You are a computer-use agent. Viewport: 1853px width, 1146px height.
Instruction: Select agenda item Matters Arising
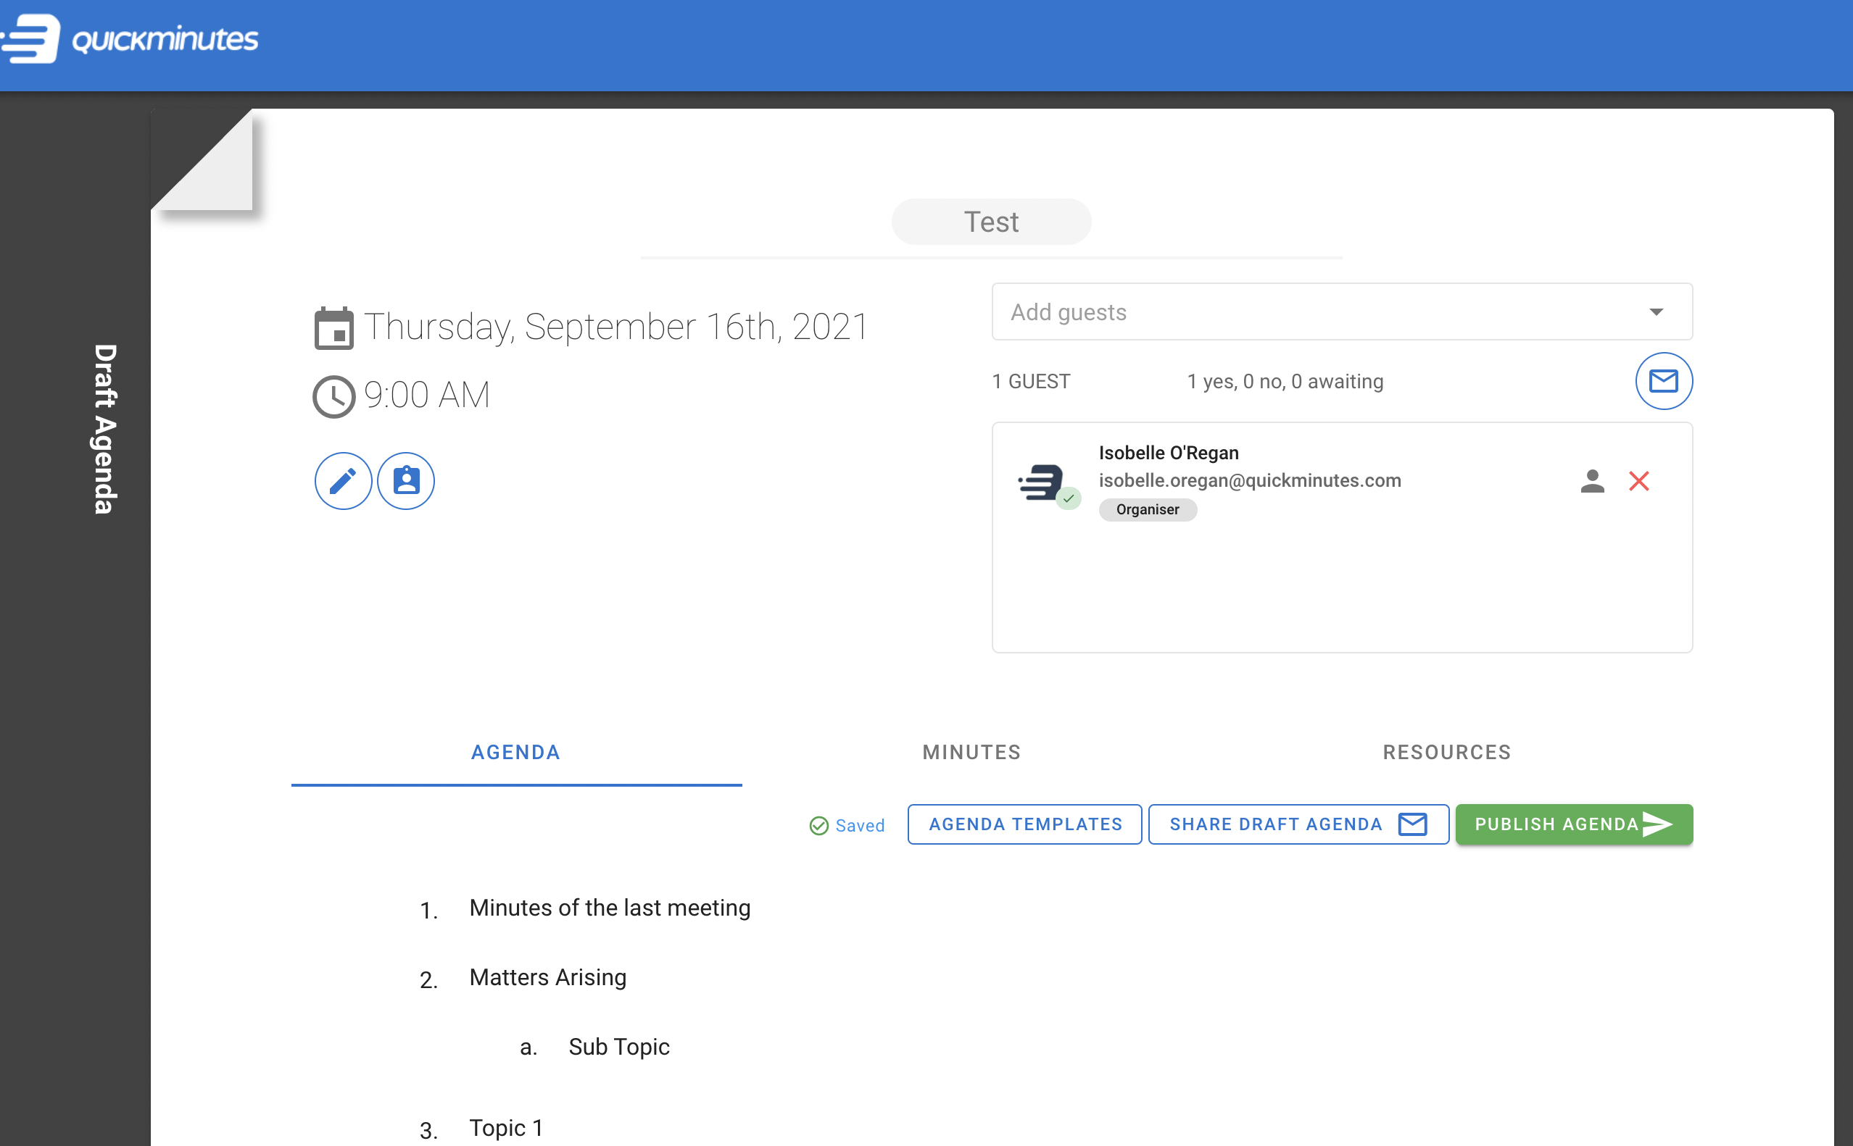point(547,978)
